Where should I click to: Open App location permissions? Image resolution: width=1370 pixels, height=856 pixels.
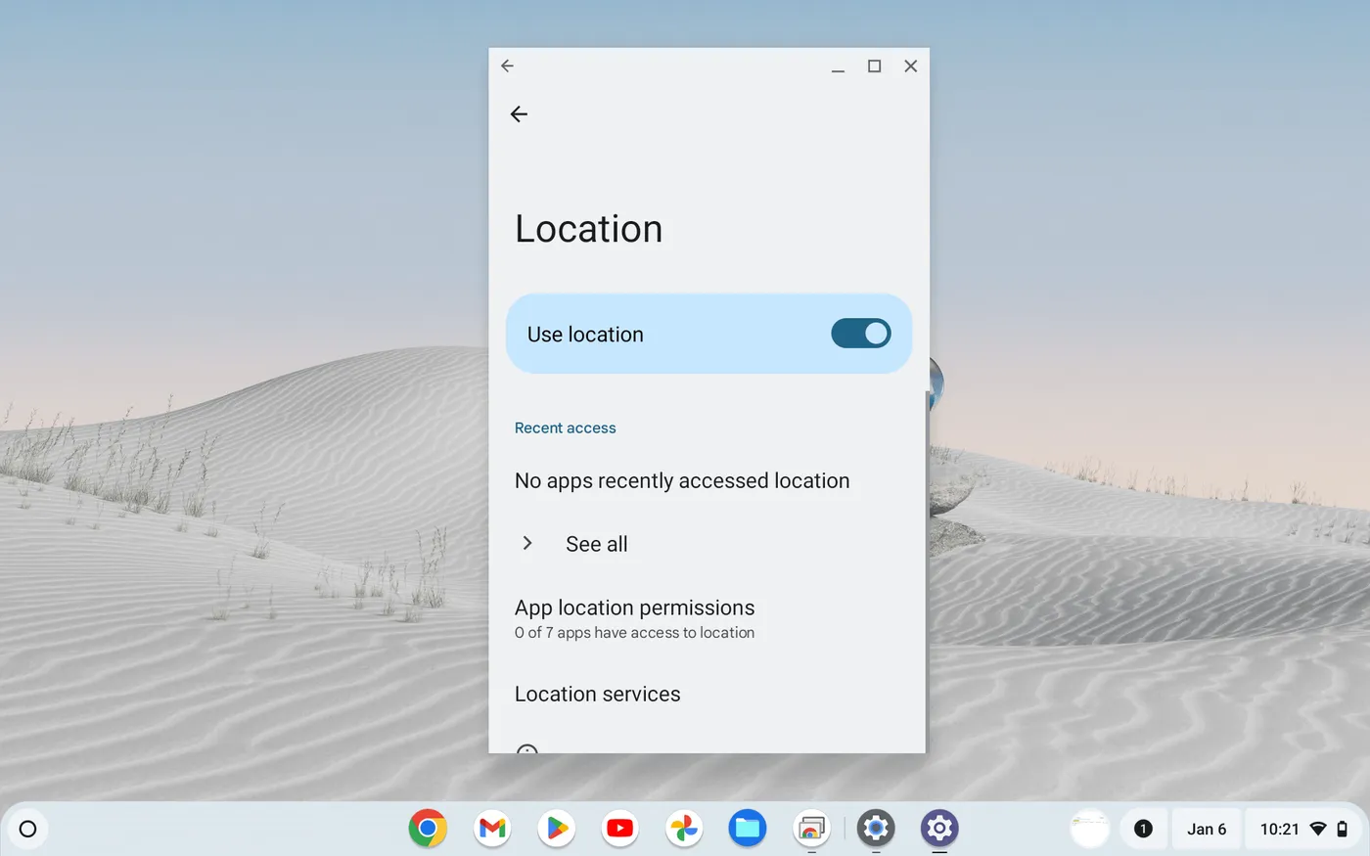(x=708, y=619)
